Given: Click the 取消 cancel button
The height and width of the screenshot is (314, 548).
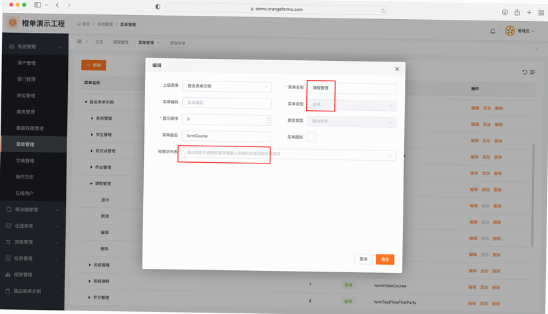Looking at the screenshot, I should tap(364, 259).
